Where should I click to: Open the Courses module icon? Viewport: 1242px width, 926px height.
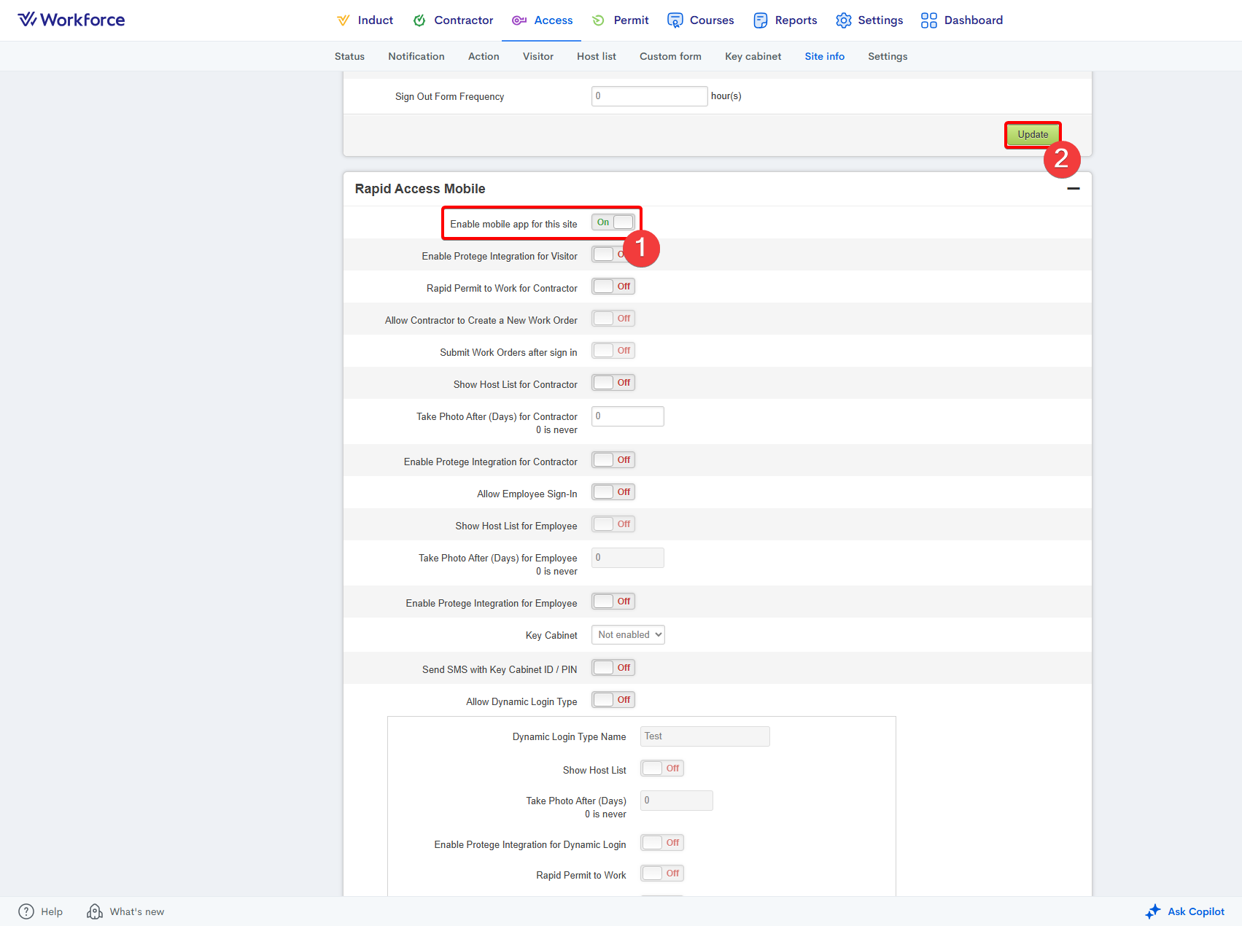(x=675, y=20)
